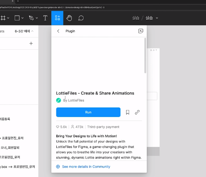Collapse the 6-3강 예제 pages list
Screen dimensions: 206x177
(x=32, y=31)
